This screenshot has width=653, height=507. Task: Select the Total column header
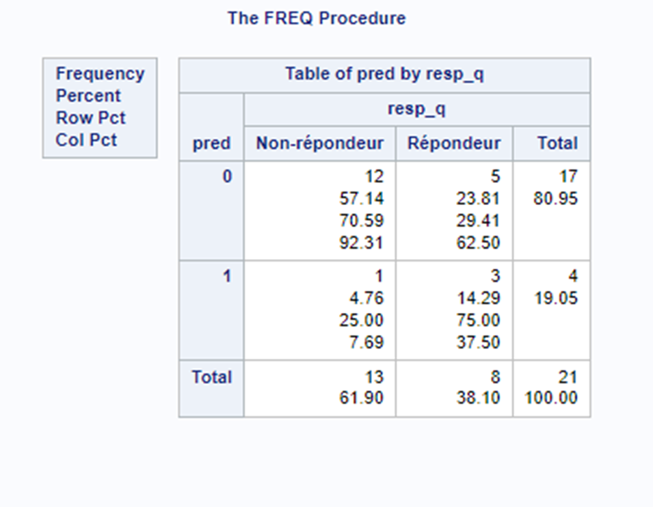(557, 143)
